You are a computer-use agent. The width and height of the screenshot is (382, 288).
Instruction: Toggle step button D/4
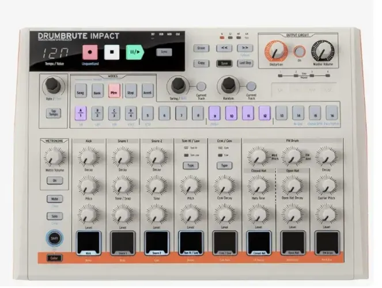click(131, 113)
